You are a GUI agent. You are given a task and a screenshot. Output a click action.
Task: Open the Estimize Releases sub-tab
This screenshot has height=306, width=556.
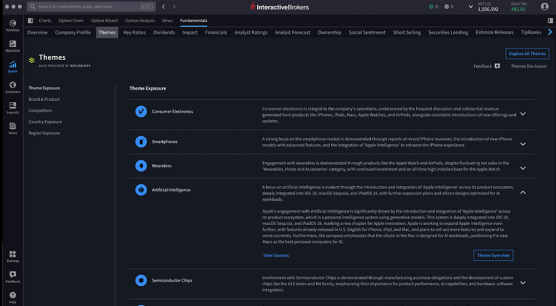(x=494, y=33)
